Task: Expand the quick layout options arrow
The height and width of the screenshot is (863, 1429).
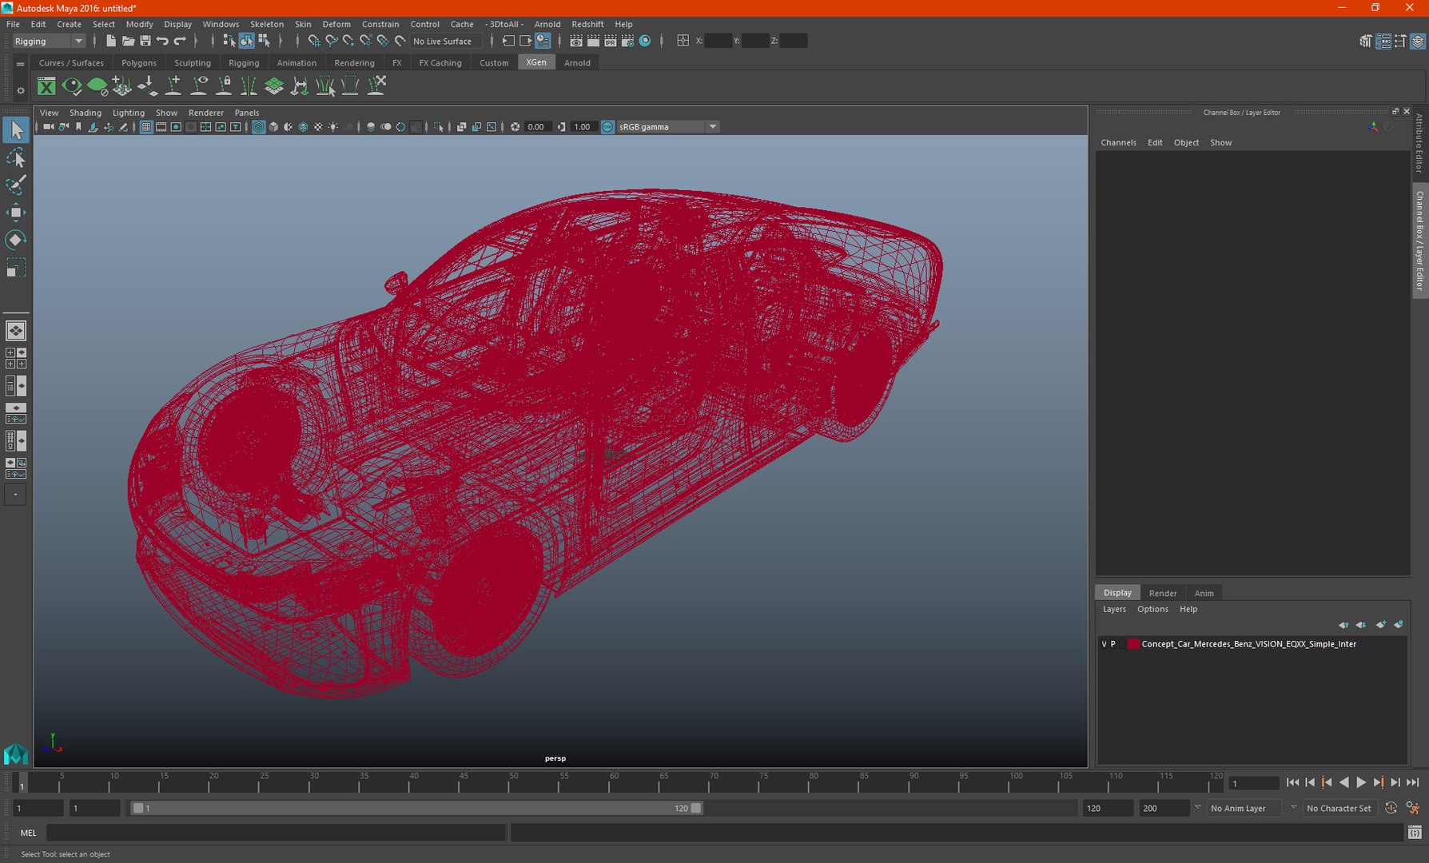Action: (x=15, y=495)
